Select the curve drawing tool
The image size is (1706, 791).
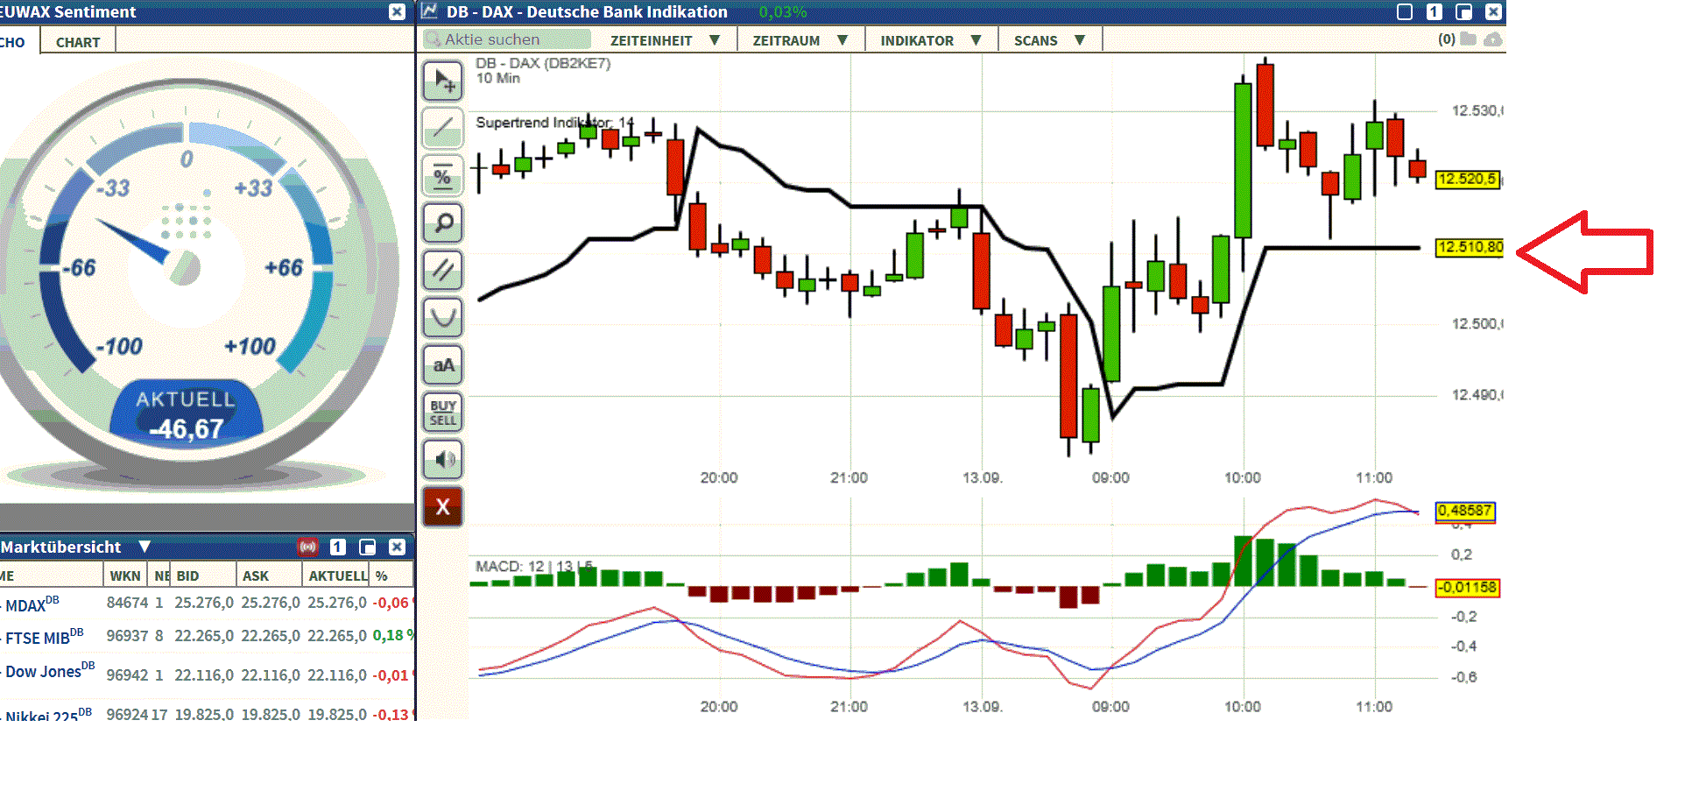(x=442, y=318)
